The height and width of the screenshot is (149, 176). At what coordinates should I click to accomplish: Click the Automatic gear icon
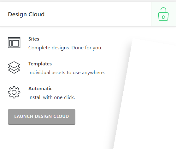click(14, 92)
